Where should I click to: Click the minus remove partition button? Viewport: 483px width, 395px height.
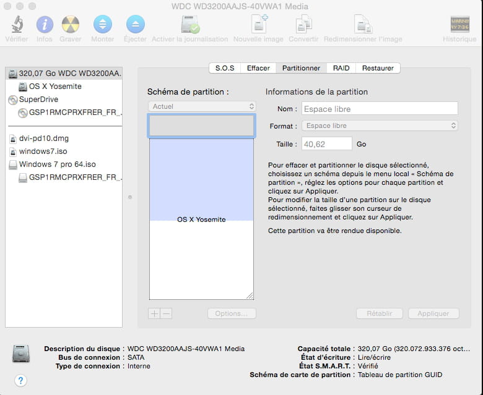(166, 313)
